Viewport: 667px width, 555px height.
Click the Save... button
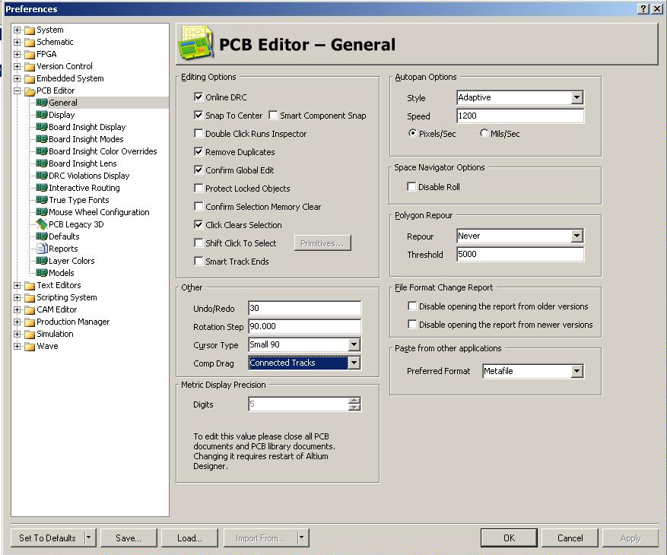[129, 538]
